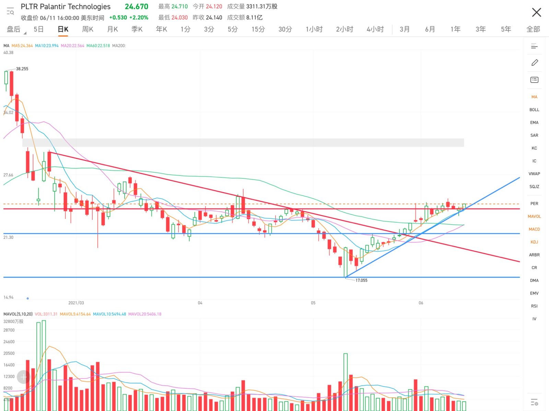Image resolution: width=549 pixels, height=411 pixels.
Task: Toggle the KDJ sub-indicator
Action: (534, 242)
